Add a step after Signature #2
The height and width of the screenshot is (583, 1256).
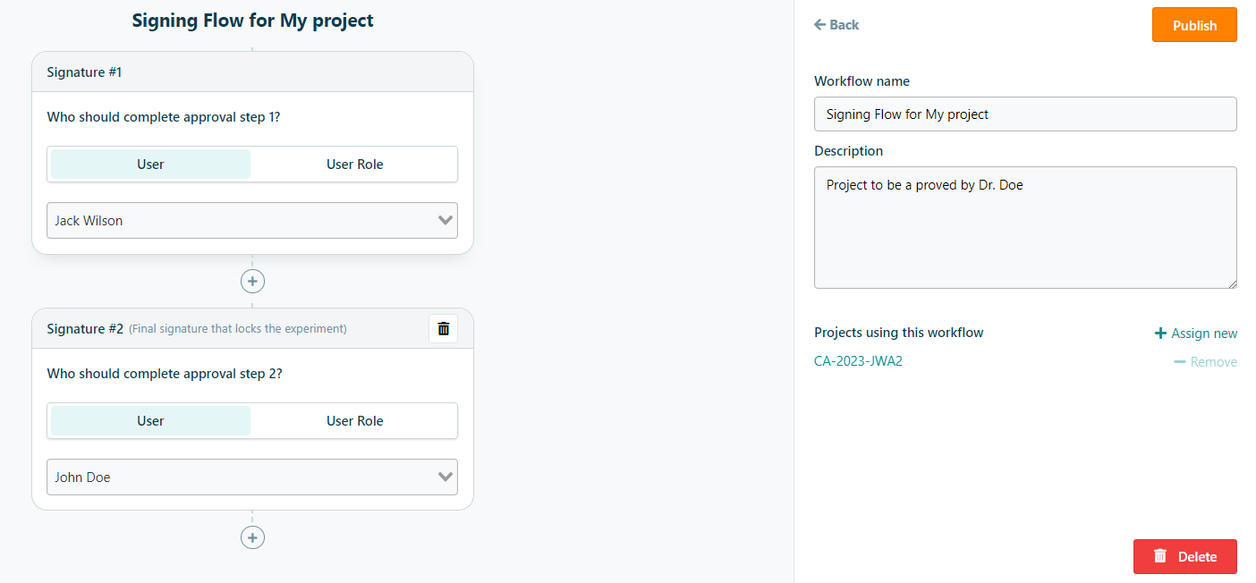[x=252, y=537]
